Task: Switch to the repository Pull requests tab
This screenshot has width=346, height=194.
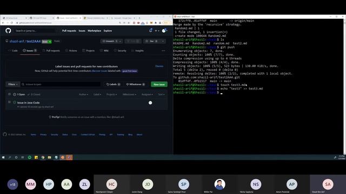Action: point(51,51)
